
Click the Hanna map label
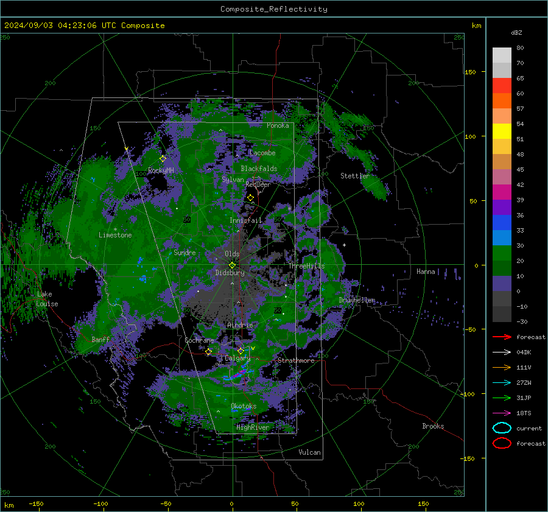(426, 272)
